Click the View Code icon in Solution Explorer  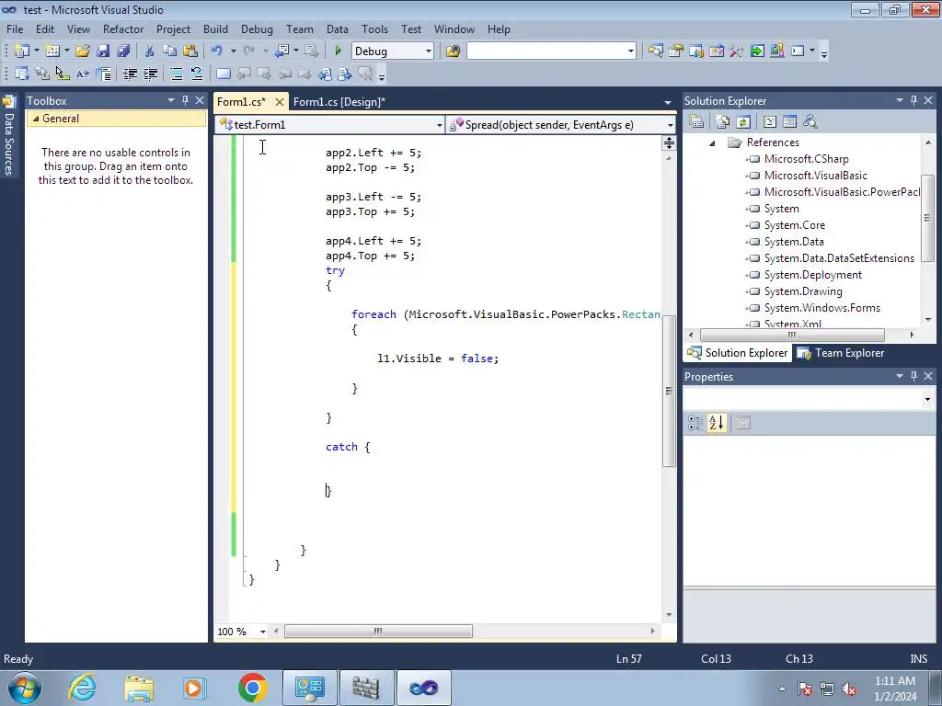pyautogui.click(x=770, y=122)
